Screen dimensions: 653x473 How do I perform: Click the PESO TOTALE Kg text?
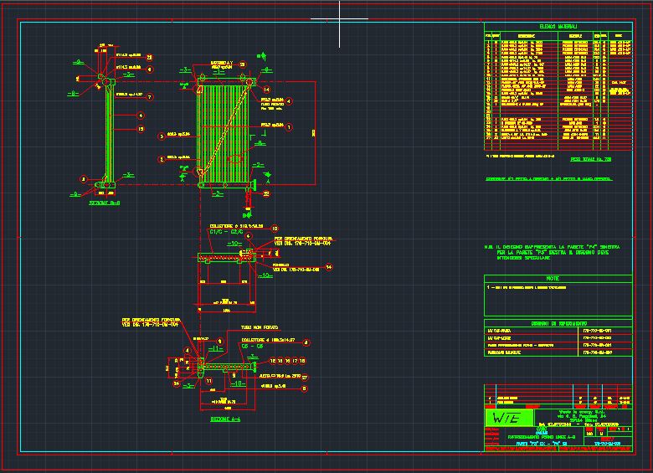(x=591, y=158)
